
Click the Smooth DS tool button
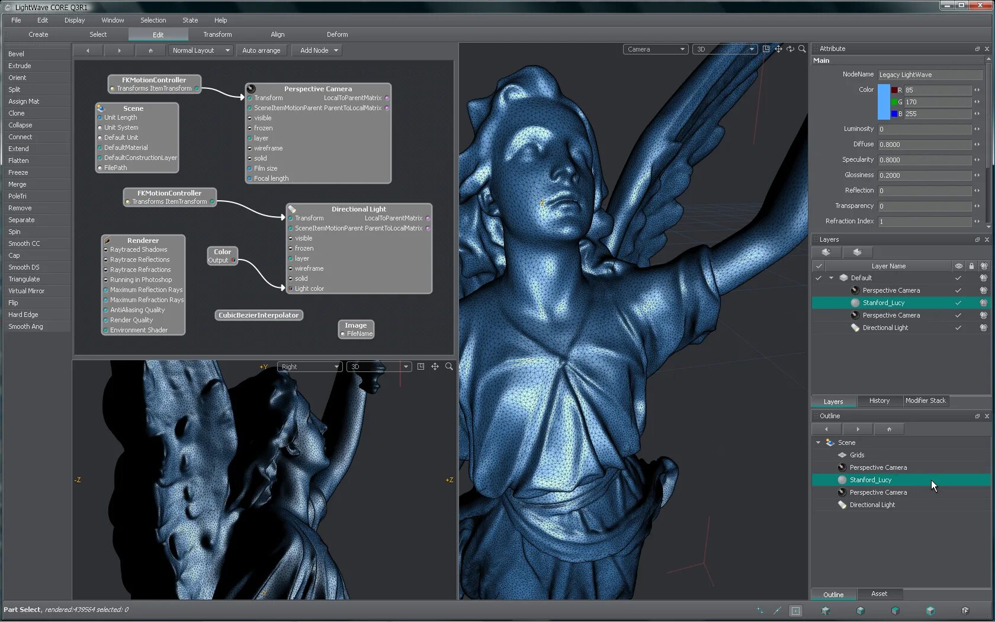37,267
